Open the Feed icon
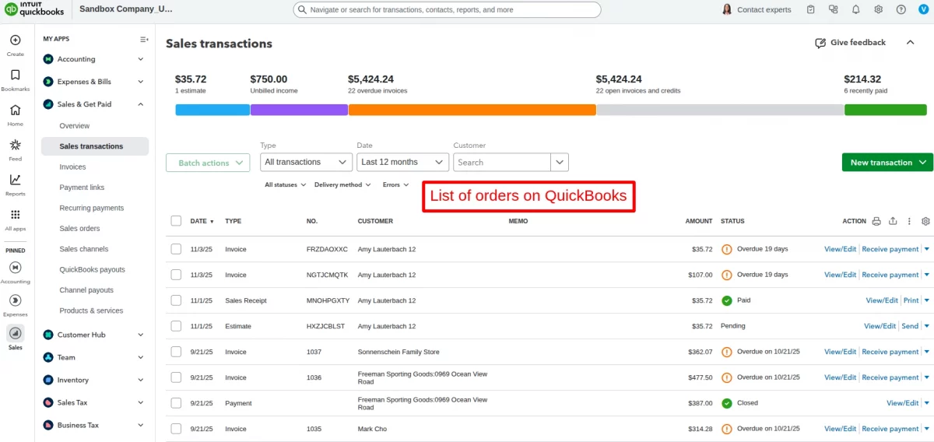The height and width of the screenshot is (442, 934). (x=15, y=145)
